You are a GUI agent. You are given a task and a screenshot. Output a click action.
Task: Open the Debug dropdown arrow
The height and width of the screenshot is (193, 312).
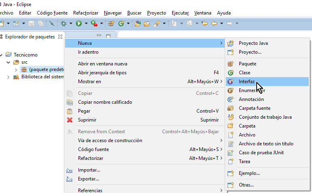(71, 23)
